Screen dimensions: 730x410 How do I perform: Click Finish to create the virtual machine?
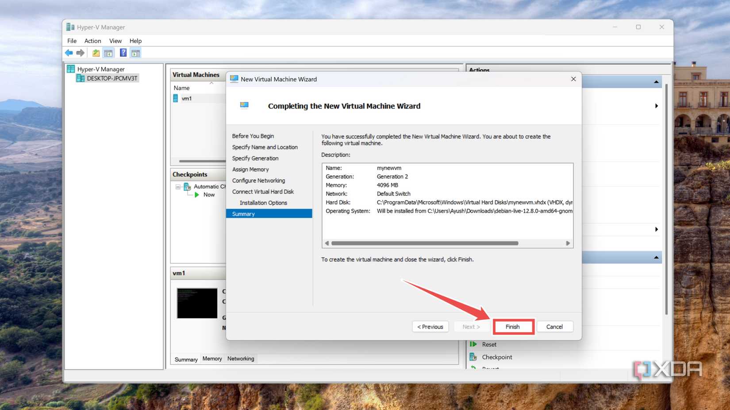[513, 326]
